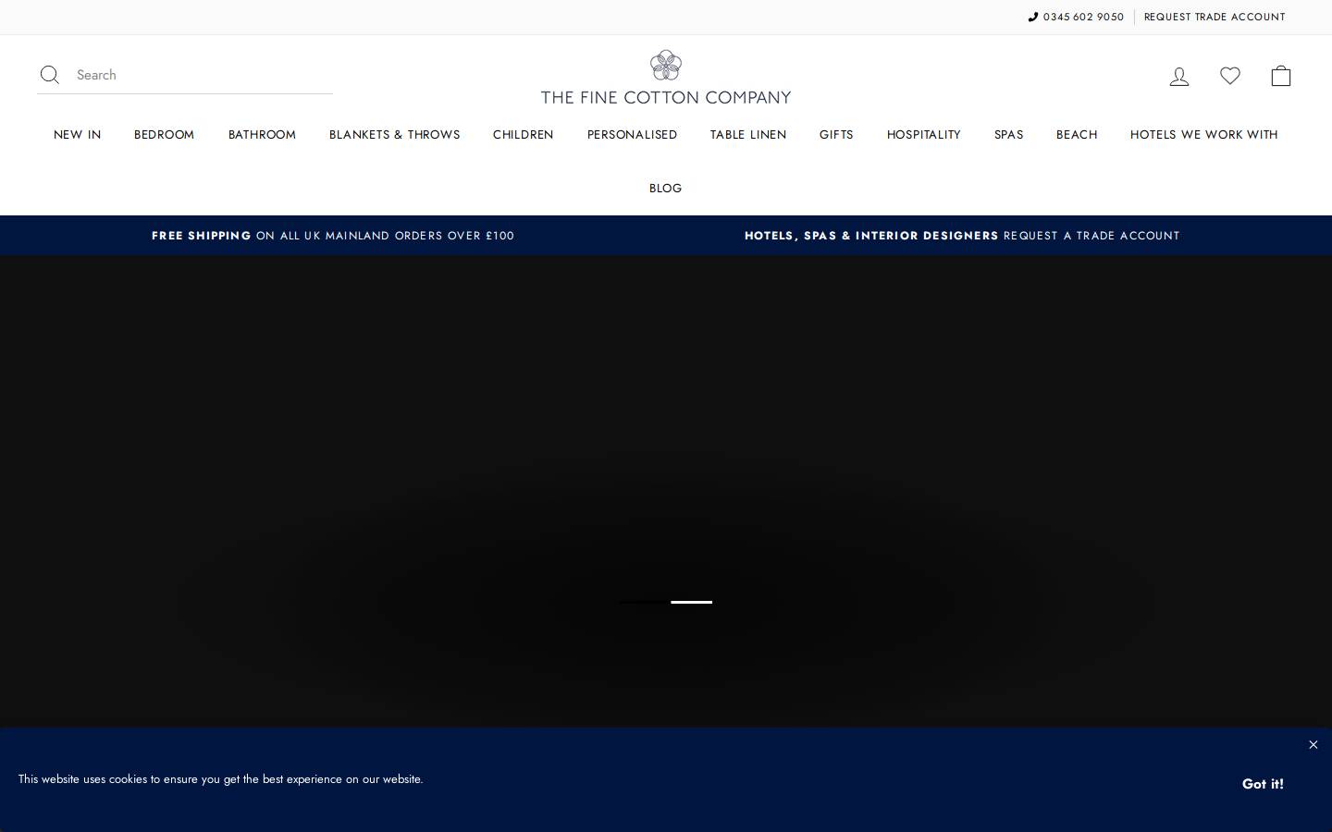Click Request Trade Account top link
The image size is (1332, 832).
point(1215,17)
